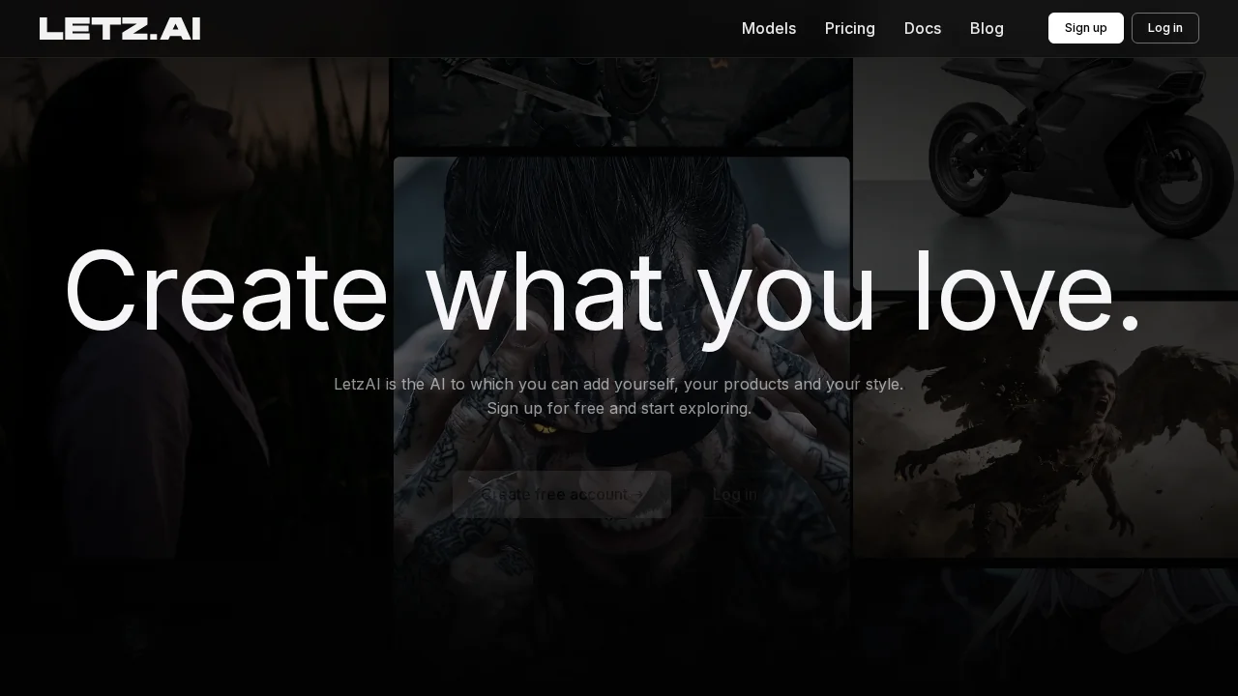This screenshot has height=696, width=1238.
Task: Open the Pricing page
Action: 849,28
